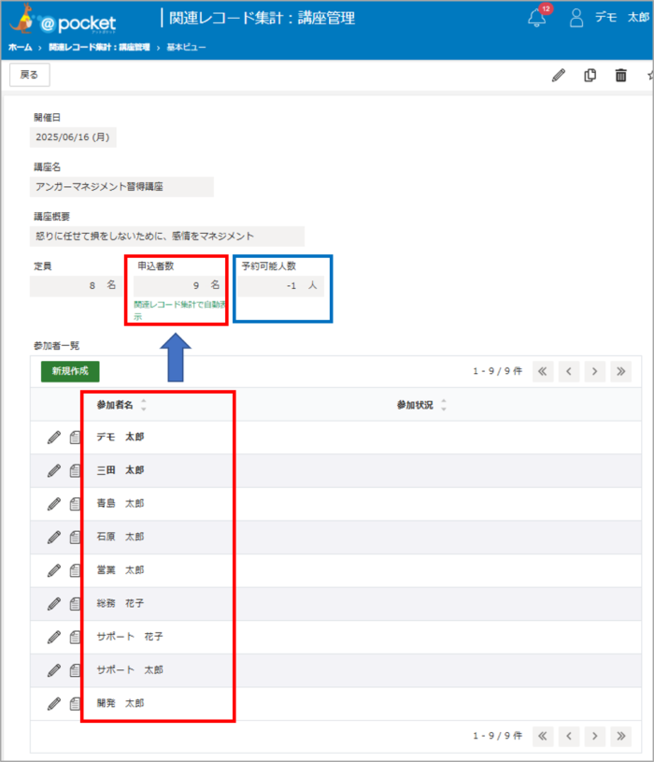Create participant with 新規作成 button
654x762 pixels.
(x=70, y=371)
